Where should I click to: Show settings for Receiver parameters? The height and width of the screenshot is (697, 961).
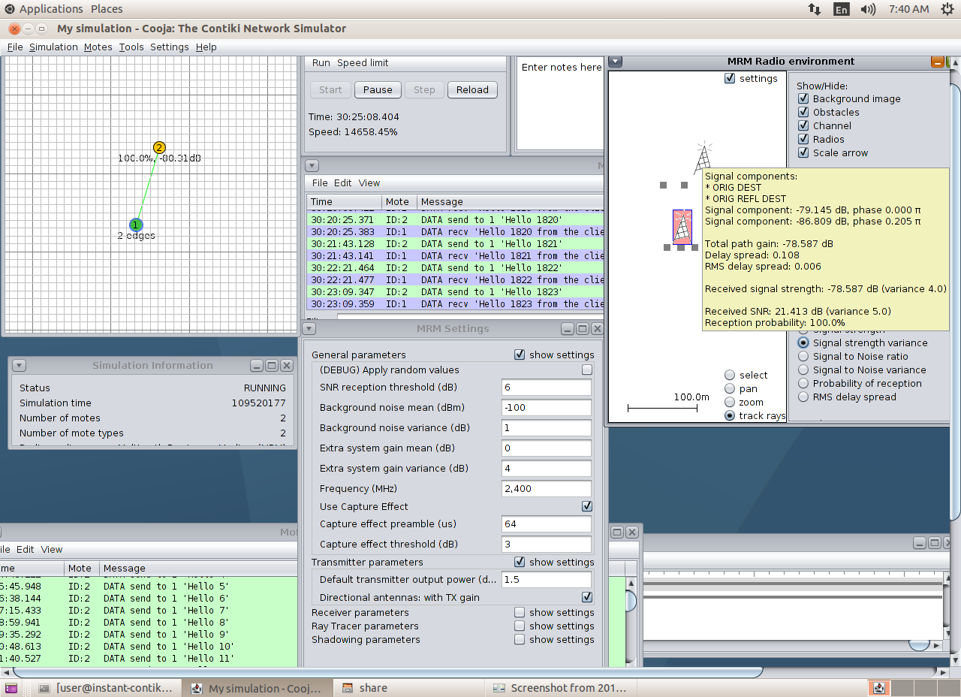(x=520, y=612)
